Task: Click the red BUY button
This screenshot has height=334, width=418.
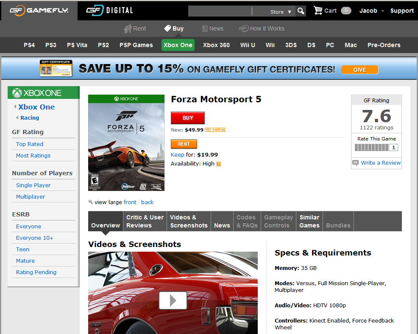Action: 188,118
